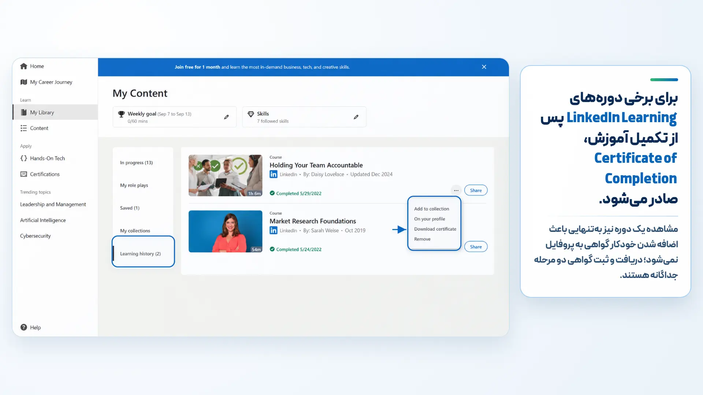Screen dimensions: 703x395
Task: Click the My Career Journey map icon
Action: click(x=24, y=82)
